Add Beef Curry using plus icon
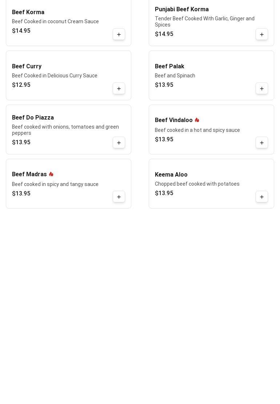 click(x=119, y=89)
